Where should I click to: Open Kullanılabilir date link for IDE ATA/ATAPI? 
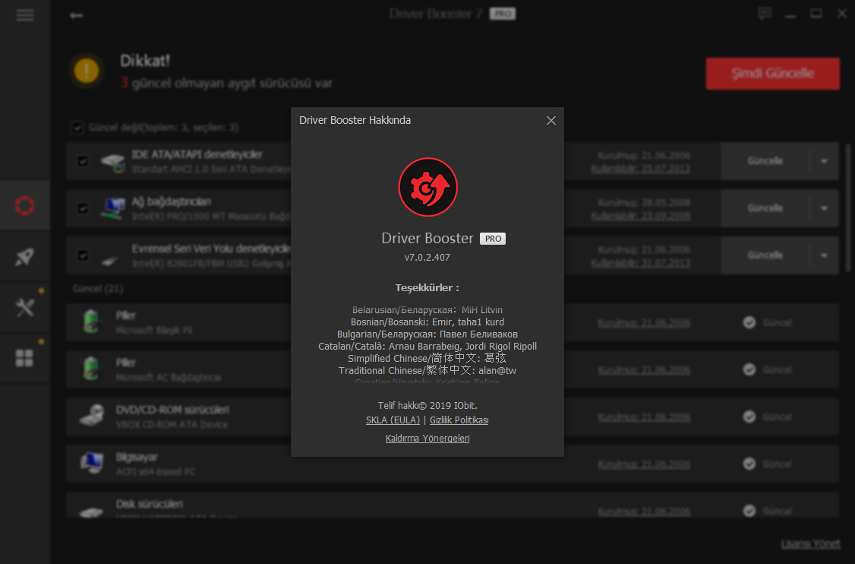641,169
